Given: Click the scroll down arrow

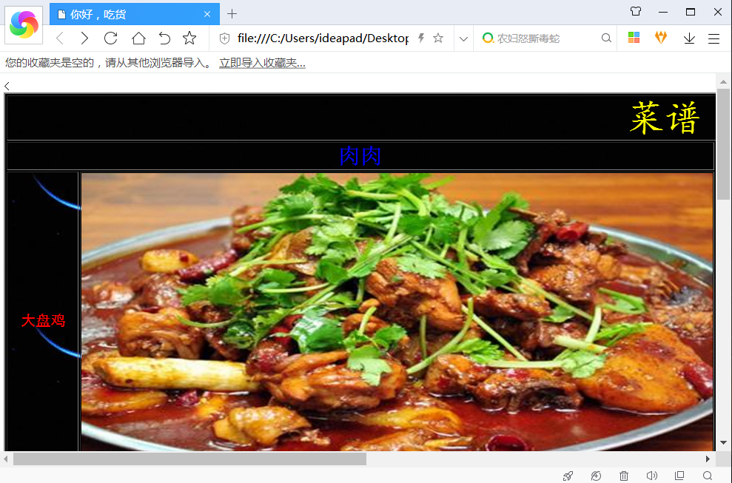Looking at the screenshot, I should tap(723, 442).
